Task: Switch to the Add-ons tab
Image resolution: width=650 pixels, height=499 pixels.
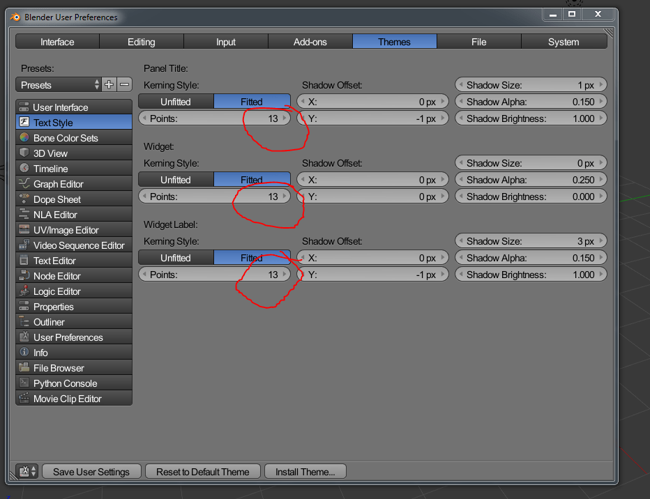Action: [x=310, y=41]
